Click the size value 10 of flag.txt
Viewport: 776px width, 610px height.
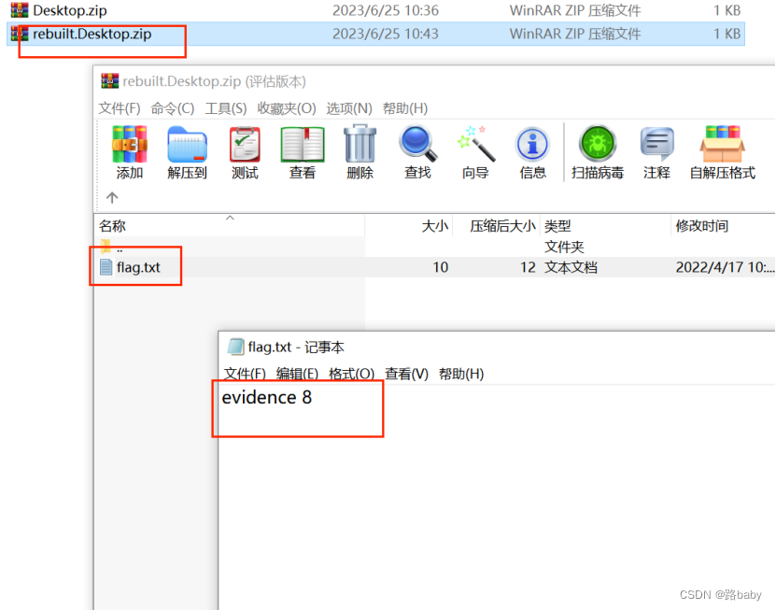441,267
